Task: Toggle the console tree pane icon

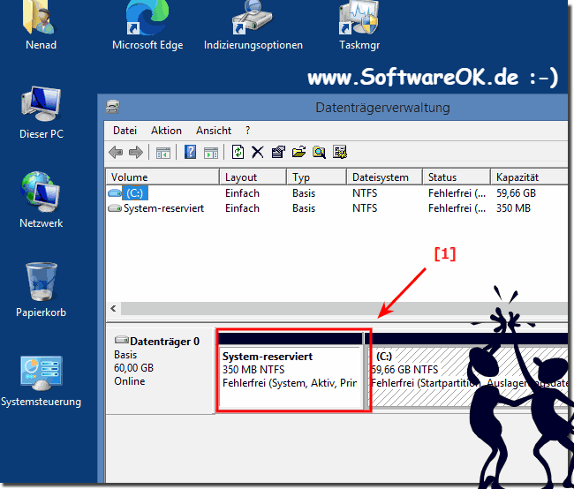Action: click(x=162, y=153)
